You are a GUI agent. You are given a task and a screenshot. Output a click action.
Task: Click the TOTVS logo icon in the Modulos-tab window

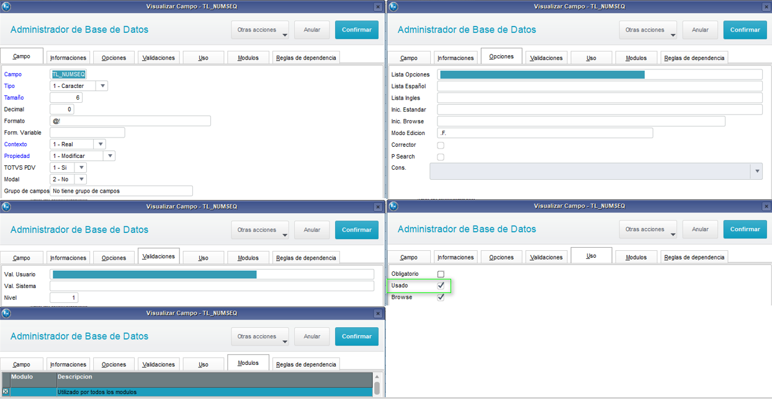point(6,313)
